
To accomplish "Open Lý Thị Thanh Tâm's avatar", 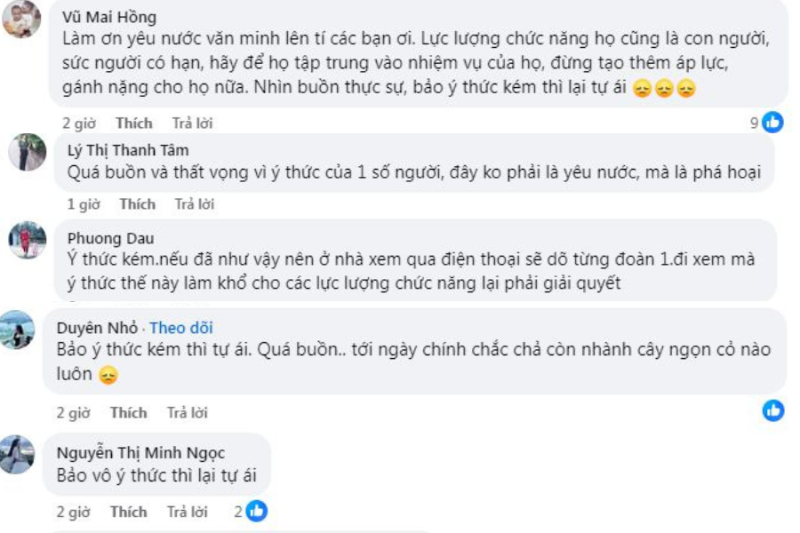I will click(x=27, y=152).
